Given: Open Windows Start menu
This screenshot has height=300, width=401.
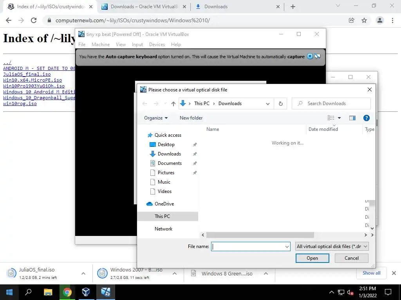Looking at the screenshot, I should (9, 292).
